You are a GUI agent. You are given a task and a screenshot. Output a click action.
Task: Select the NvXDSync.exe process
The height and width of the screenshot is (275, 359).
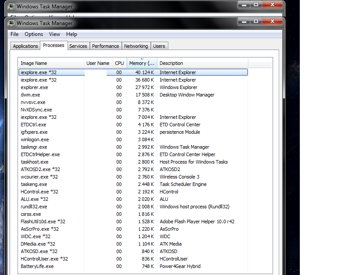click(133, 110)
